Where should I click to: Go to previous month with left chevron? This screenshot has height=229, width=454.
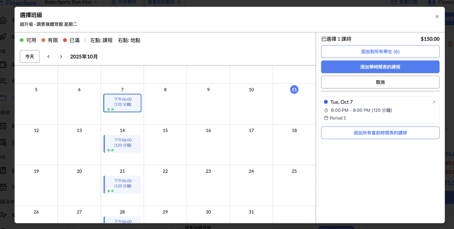coord(49,56)
